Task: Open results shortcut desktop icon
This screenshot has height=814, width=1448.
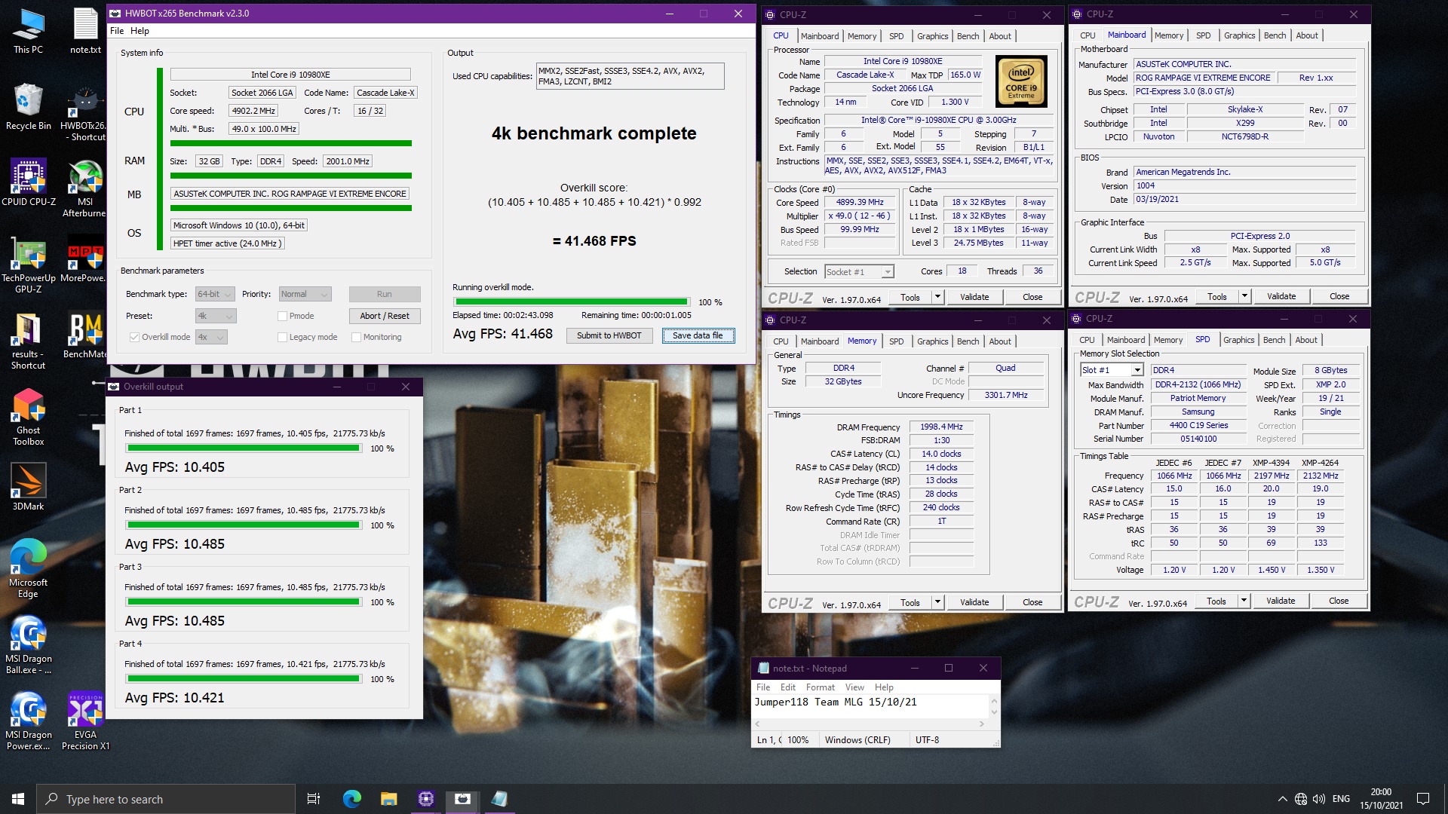Action: pos(28,341)
